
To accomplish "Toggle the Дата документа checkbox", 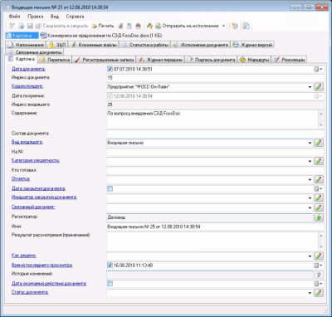I will tap(110, 69).
